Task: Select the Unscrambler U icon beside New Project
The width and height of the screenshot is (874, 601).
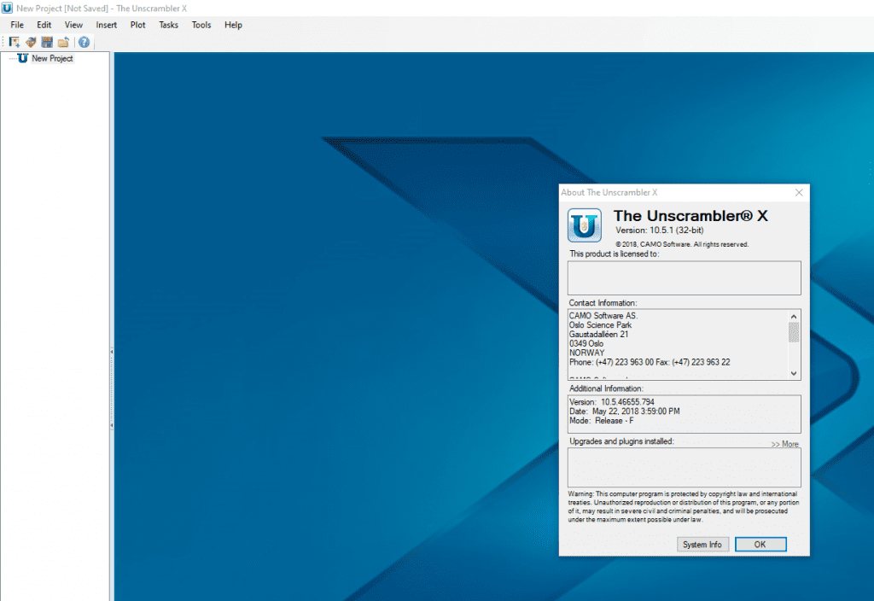Action: pyautogui.click(x=22, y=58)
